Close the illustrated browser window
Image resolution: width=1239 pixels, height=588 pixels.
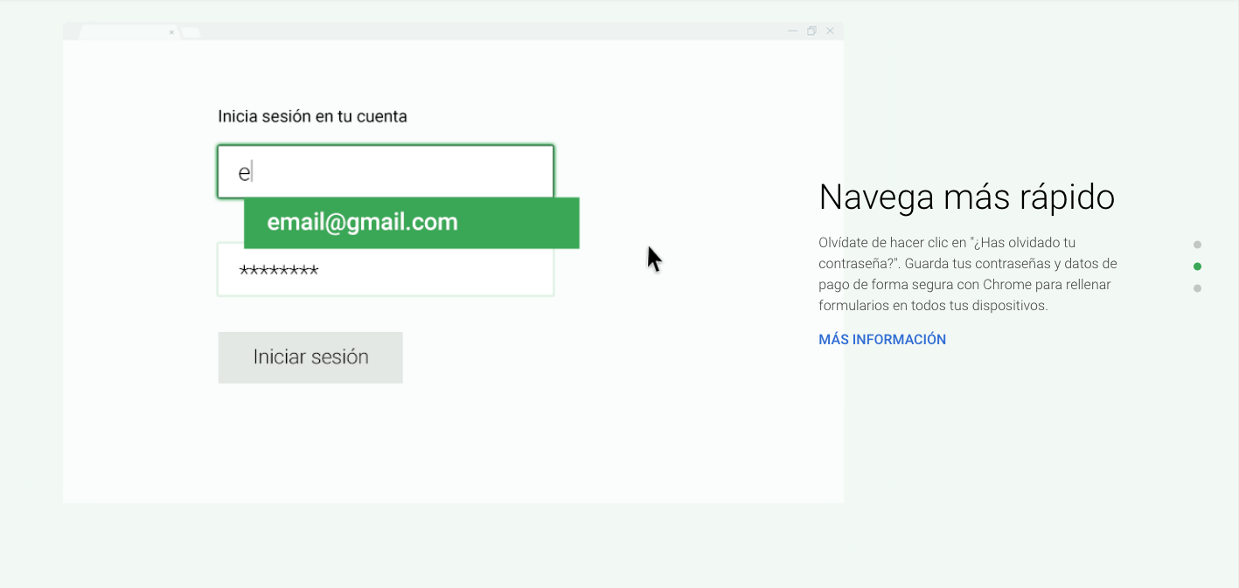pyautogui.click(x=831, y=31)
